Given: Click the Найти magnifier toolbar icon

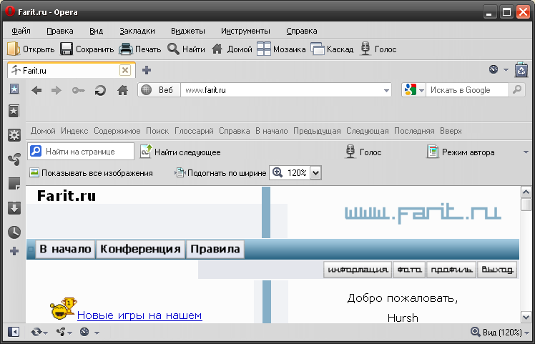Looking at the screenshot, I should coord(173,49).
